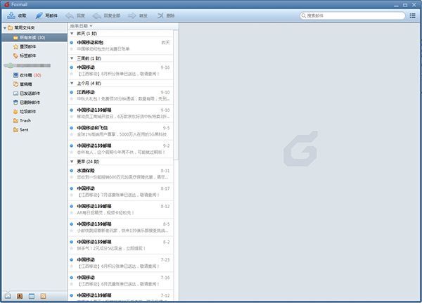Toggle star on the 江西移动 9-10 email
The image size is (422, 303).
(71, 99)
